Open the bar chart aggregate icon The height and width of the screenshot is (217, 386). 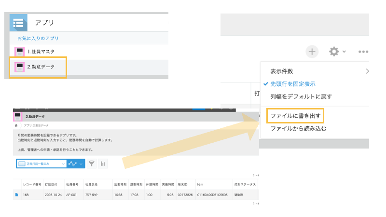103,164
